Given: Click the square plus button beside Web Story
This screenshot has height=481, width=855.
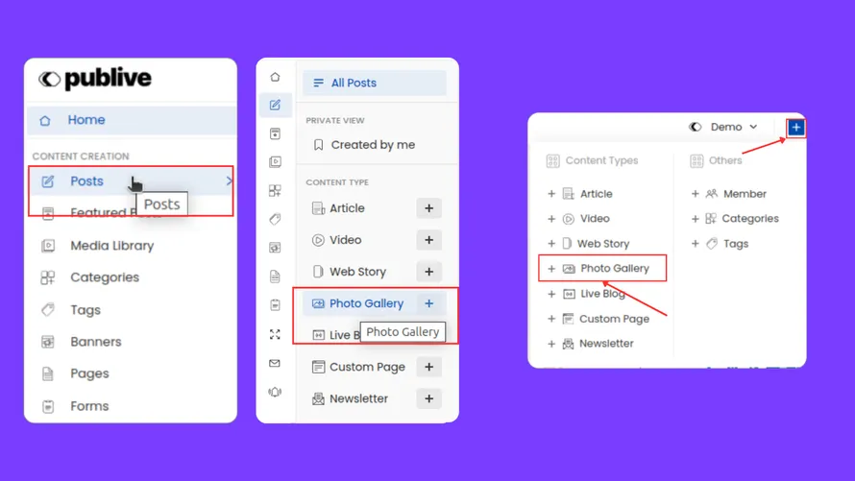Looking at the screenshot, I should (428, 272).
